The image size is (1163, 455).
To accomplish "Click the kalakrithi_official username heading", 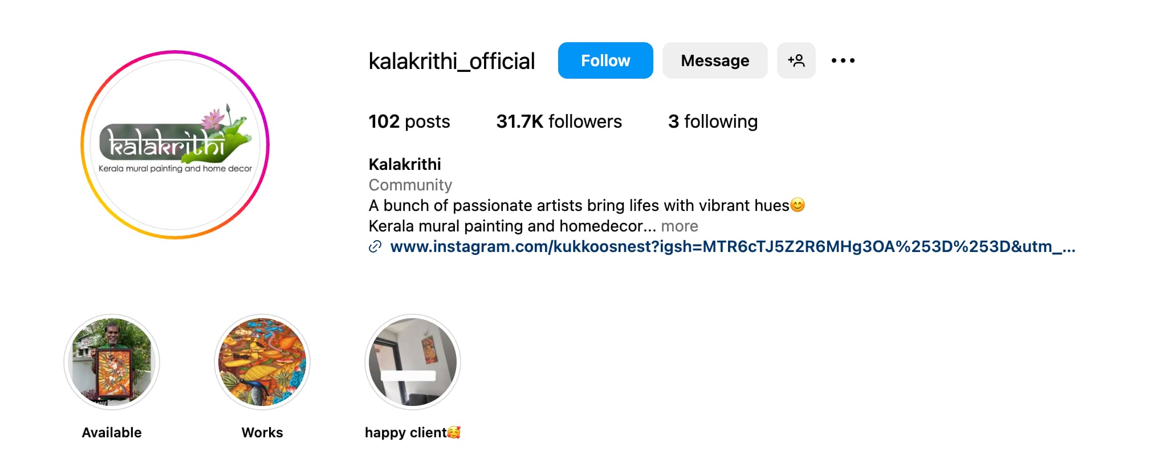I will pos(452,61).
